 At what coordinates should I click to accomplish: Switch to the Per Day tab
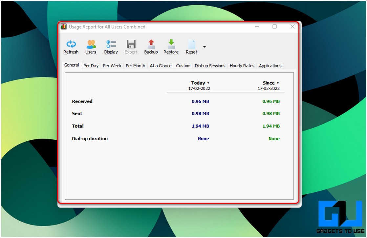(x=91, y=66)
